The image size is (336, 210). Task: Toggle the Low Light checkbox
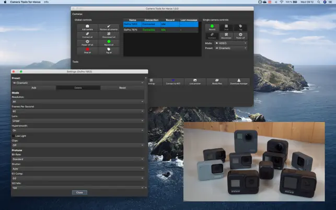(x=14, y=136)
